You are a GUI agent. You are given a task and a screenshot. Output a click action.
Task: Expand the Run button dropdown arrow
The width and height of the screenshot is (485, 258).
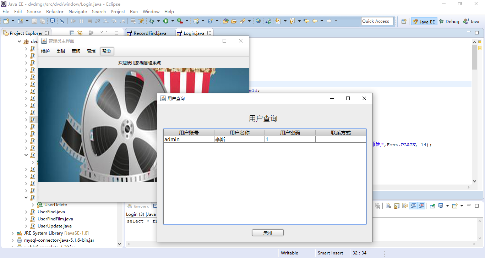tap(173, 21)
